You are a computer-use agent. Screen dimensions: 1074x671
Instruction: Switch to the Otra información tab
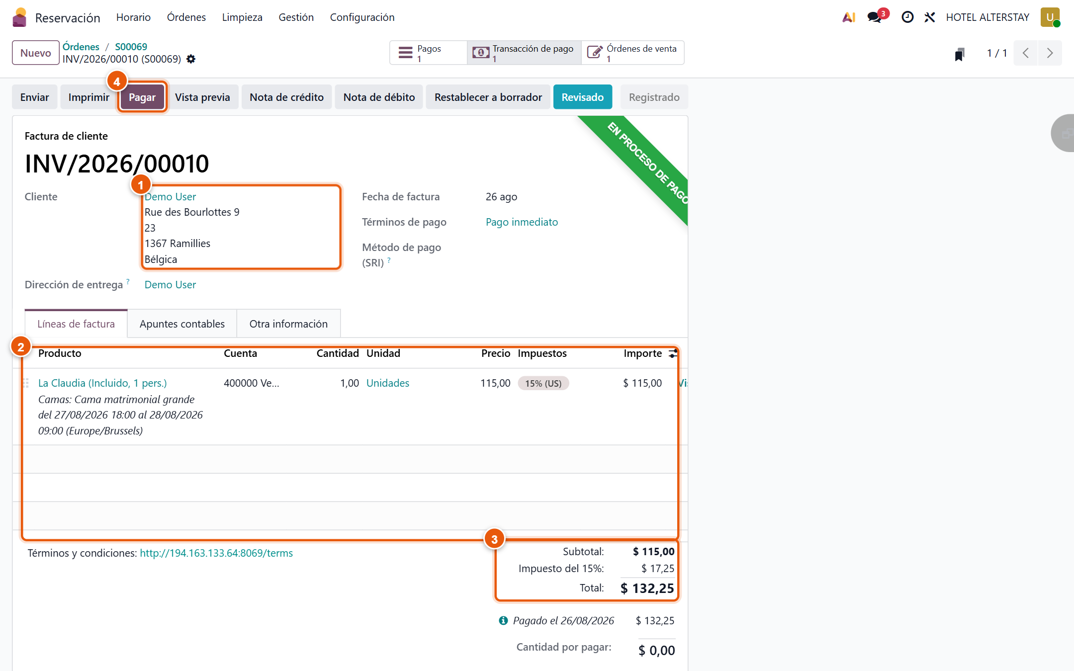coord(288,324)
